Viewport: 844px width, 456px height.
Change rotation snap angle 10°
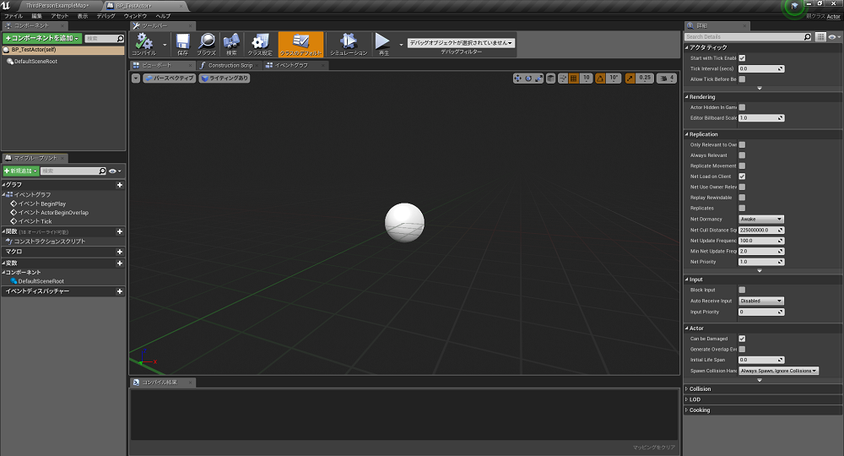[614, 78]
